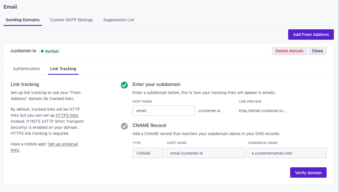Switch to Custom SMTP Settings tab
339x192 pixels.
coord(71,20)
